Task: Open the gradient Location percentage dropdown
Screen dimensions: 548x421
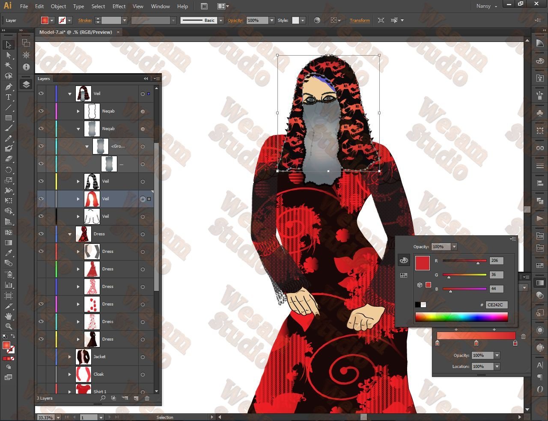Action: coord(497,366)
